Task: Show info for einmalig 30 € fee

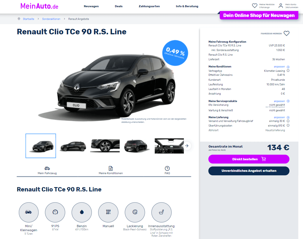Action: pyautogui.click(x=288, y=121)
